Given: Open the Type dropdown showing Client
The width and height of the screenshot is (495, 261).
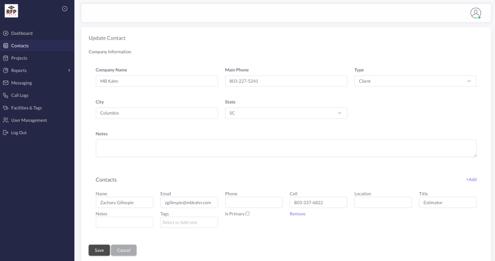Looking at the screenshot, I should (x=415, y=81).
